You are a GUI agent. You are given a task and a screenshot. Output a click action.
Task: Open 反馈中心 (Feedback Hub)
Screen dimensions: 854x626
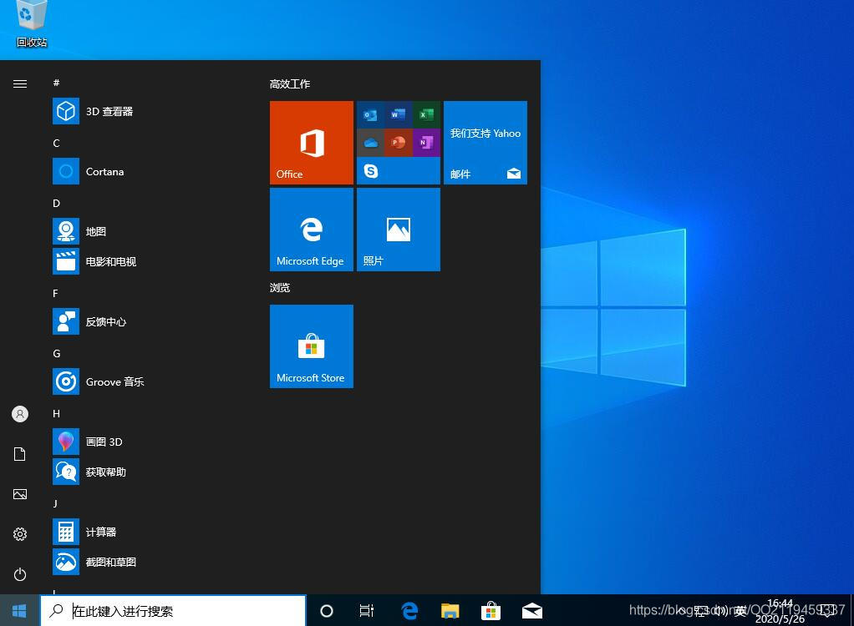tap(147, 322)
